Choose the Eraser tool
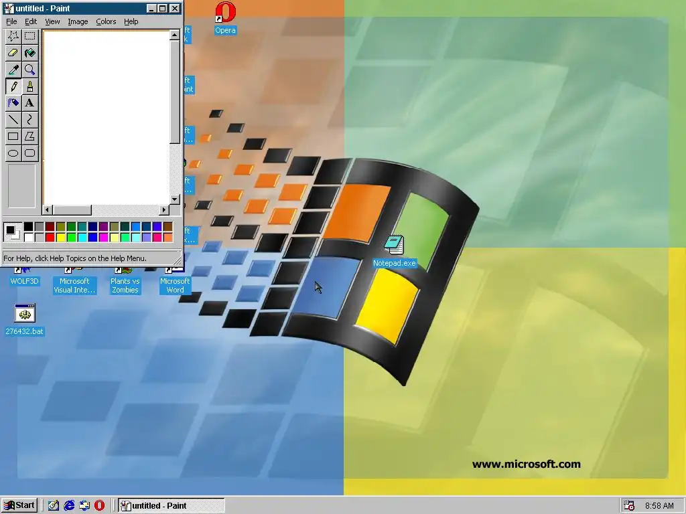686x514 pixels. tap(13, 53)
